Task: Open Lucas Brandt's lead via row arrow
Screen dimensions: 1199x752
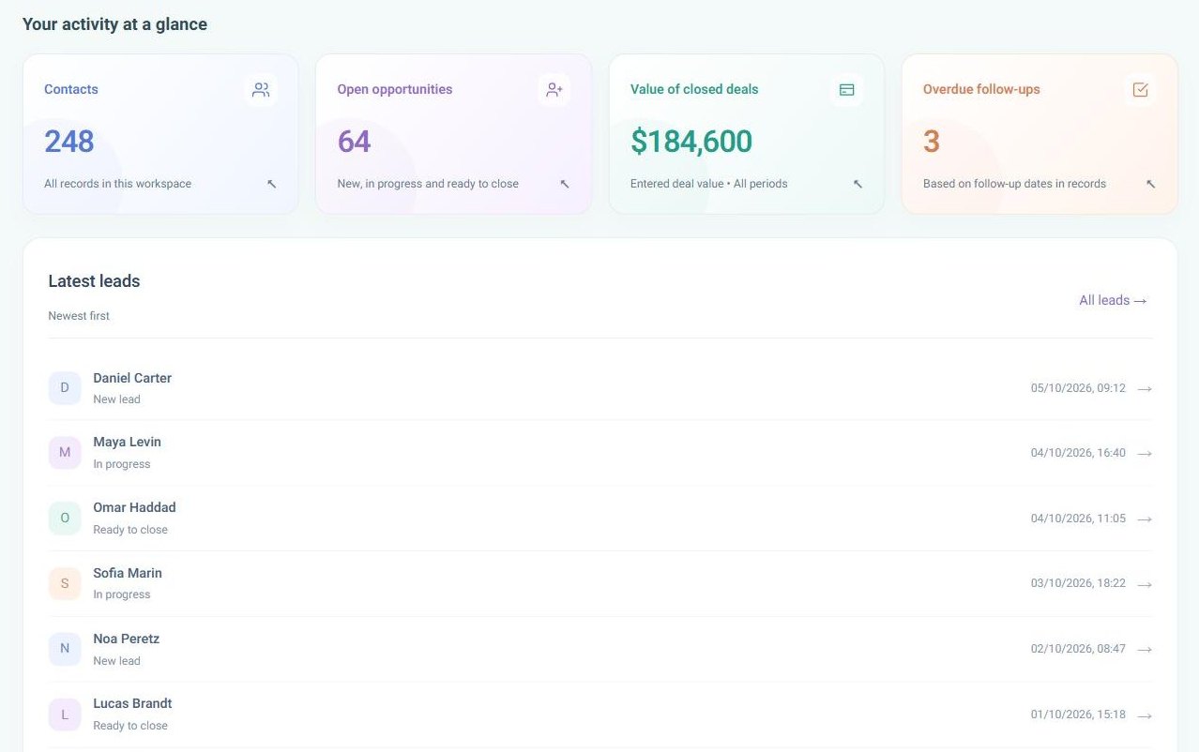Action: pyautogui.click(x=1145, y=715)
